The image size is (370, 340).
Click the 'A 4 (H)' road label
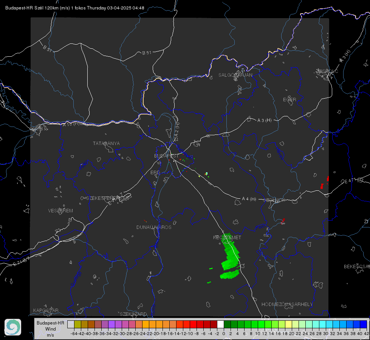point(249,199)
